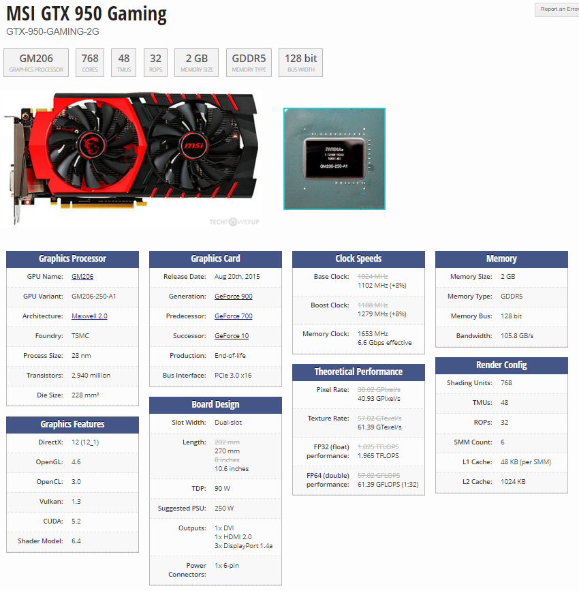Click the TDP value 90 W

(222, 489)
